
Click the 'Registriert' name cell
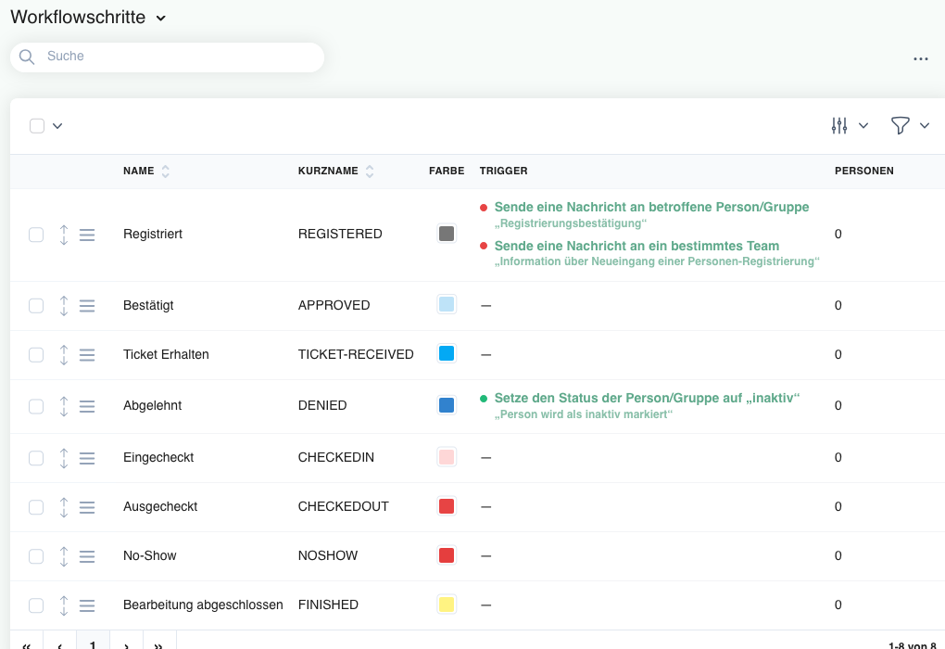(x=153, y=234)
